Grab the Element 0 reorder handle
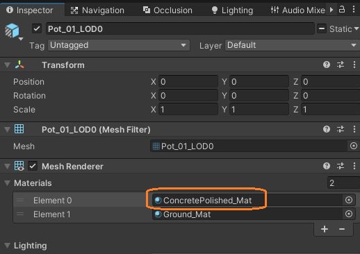This screenshot has width=360, height=254. [x=20, y=201]
